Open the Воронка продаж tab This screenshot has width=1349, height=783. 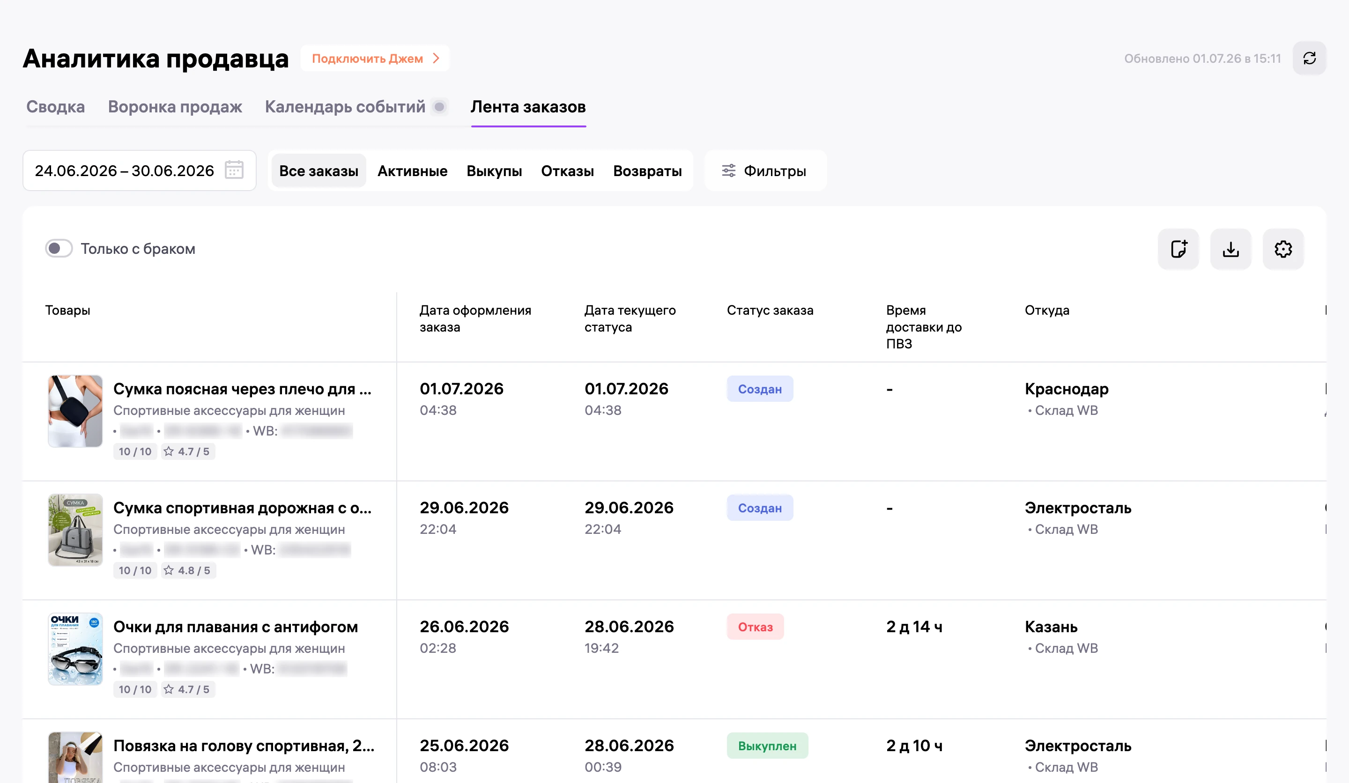point(175,106)
